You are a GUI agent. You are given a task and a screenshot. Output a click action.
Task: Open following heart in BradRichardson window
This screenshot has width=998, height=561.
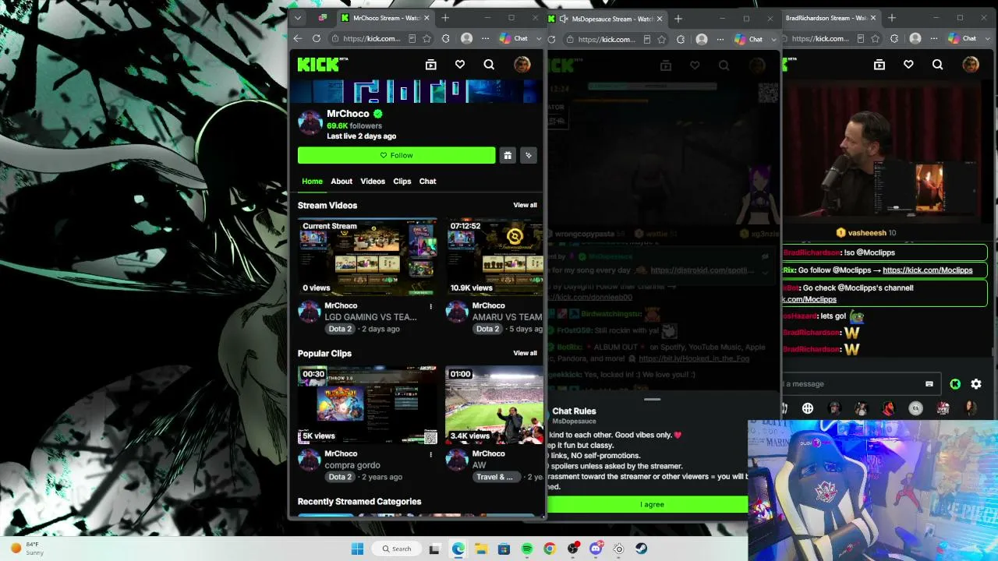[x=908, y=65]
